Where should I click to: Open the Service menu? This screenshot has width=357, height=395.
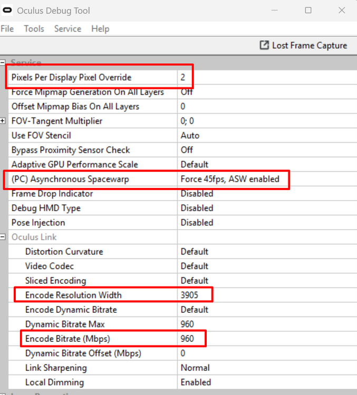(67, 29)
